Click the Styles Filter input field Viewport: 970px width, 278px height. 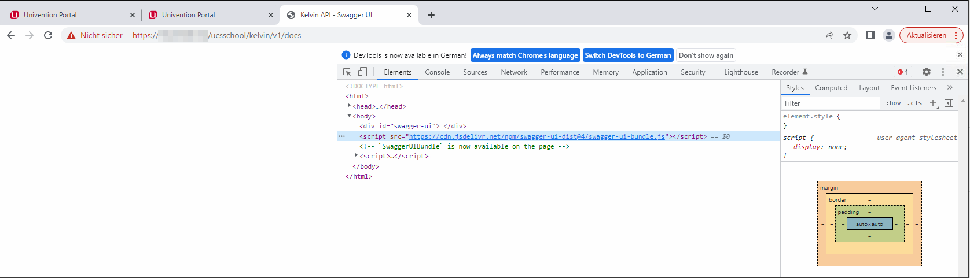pyautogui.click(x=831, y=103)
